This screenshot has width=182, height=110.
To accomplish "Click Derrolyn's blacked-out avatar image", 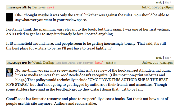I will pyautogui.click(x=10, y=17).
